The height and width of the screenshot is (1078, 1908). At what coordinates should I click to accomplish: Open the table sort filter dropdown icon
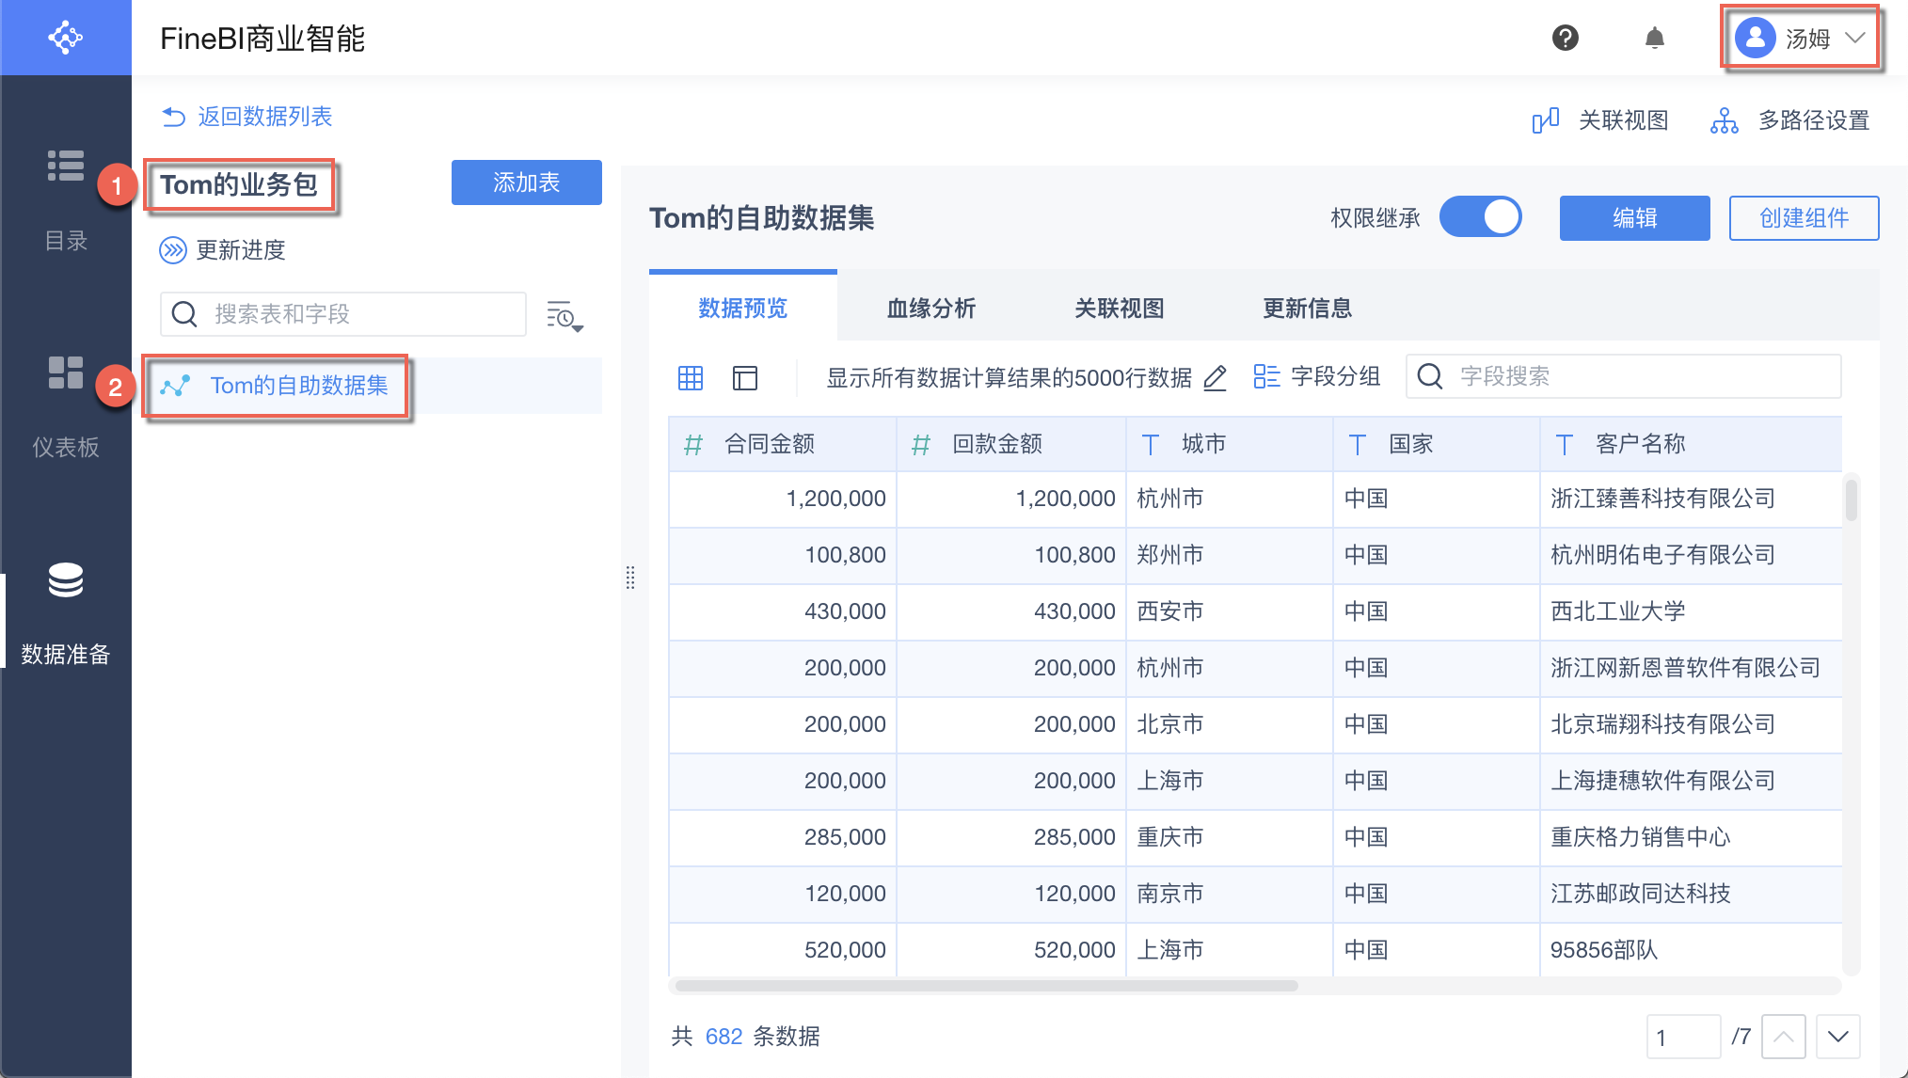tap(564, 317)
